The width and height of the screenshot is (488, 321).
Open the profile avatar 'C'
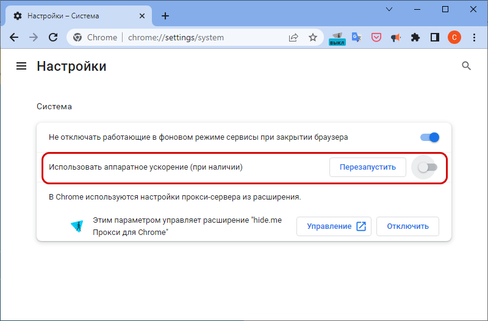coord(454,37)
